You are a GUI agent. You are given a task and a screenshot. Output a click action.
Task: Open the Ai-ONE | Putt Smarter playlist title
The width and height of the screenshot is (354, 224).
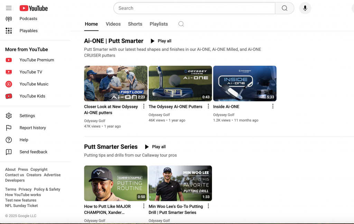click(114, 41)
